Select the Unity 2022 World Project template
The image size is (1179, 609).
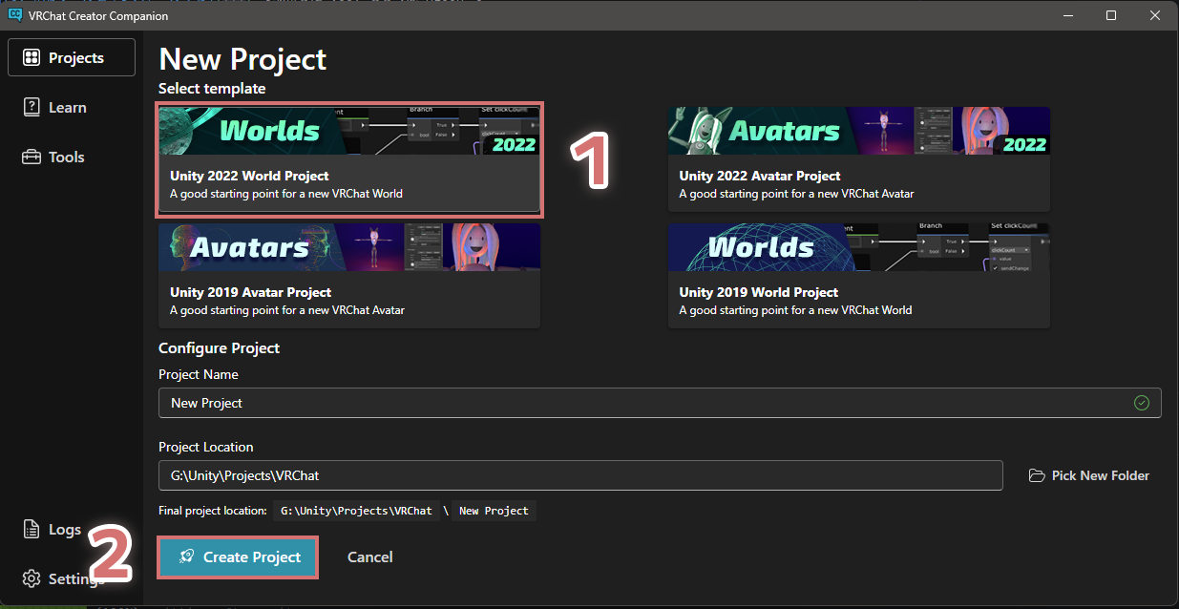click(x=349, y=158)
